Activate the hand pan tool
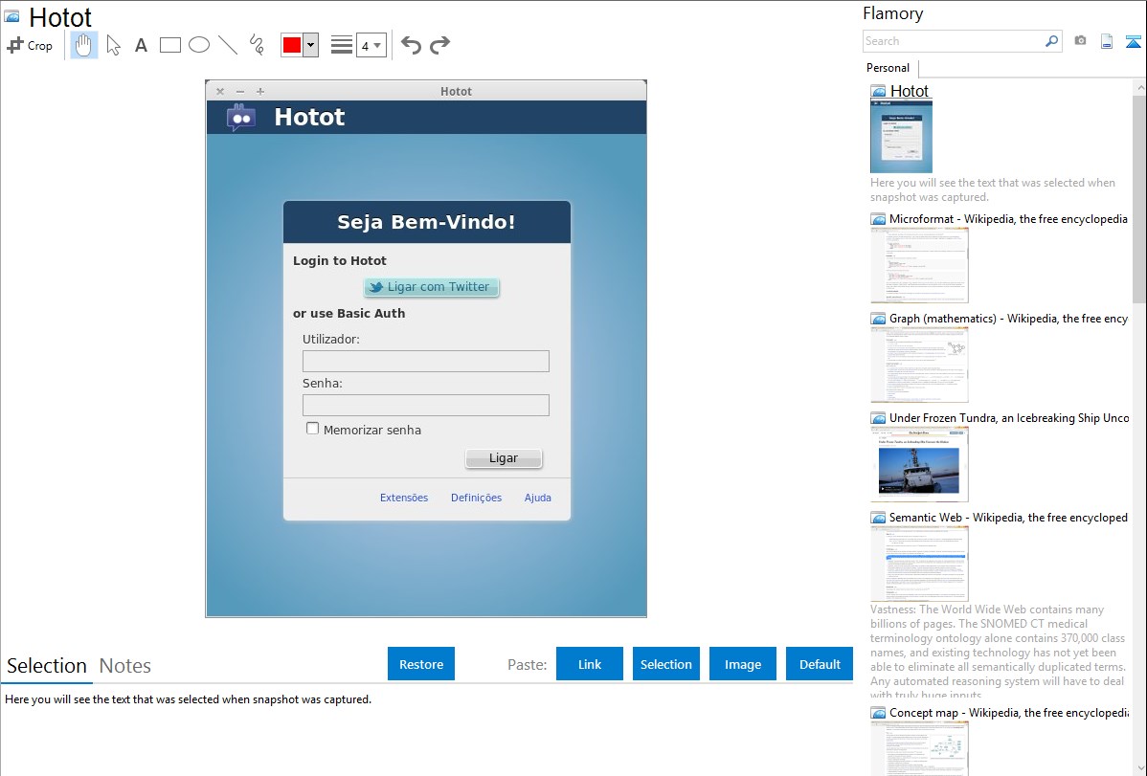The width and height of the screenshot is (1147, 776). click(x=84, y=45)
